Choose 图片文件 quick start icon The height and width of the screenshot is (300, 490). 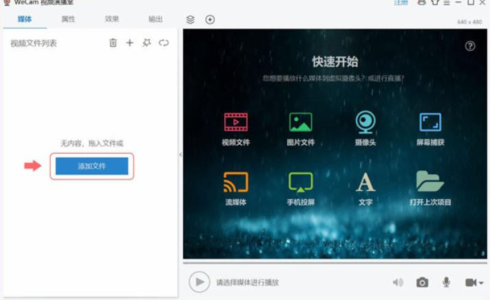(301, 122)
